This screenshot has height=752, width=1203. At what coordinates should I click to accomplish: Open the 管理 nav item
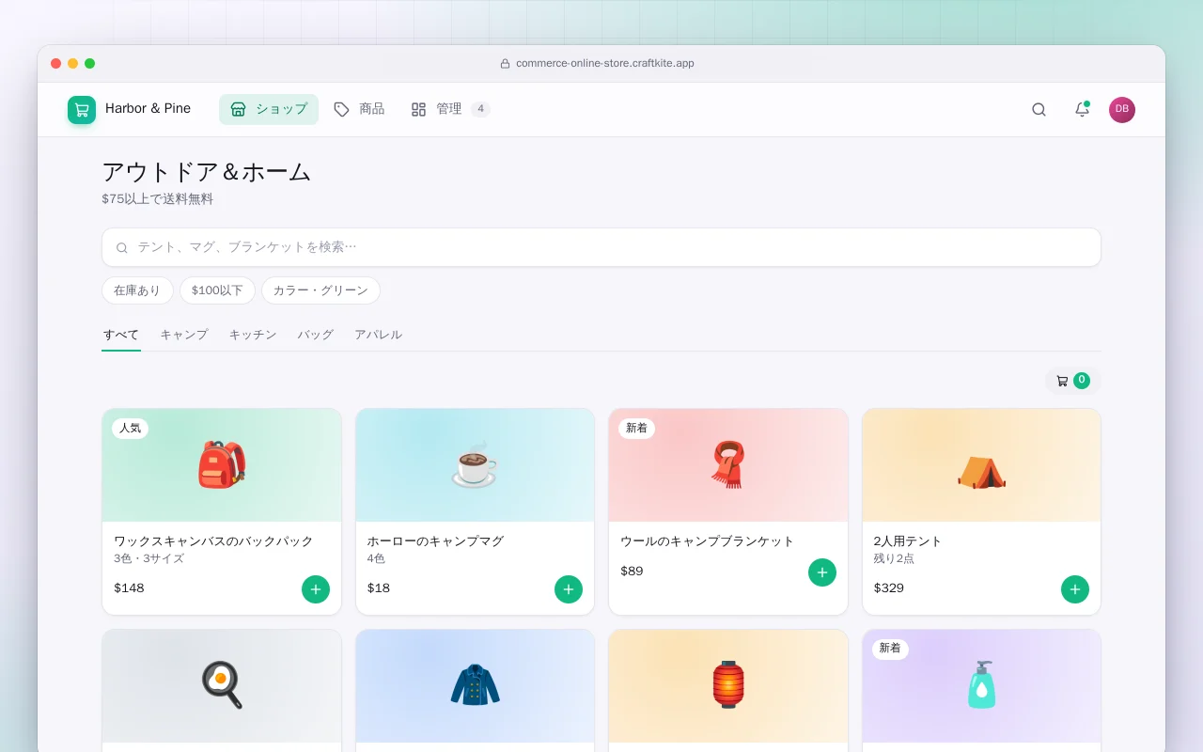coord(450,109)
